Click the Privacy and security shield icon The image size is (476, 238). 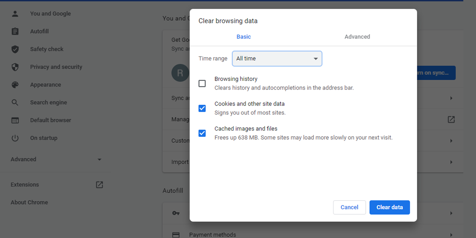point(15,67)
